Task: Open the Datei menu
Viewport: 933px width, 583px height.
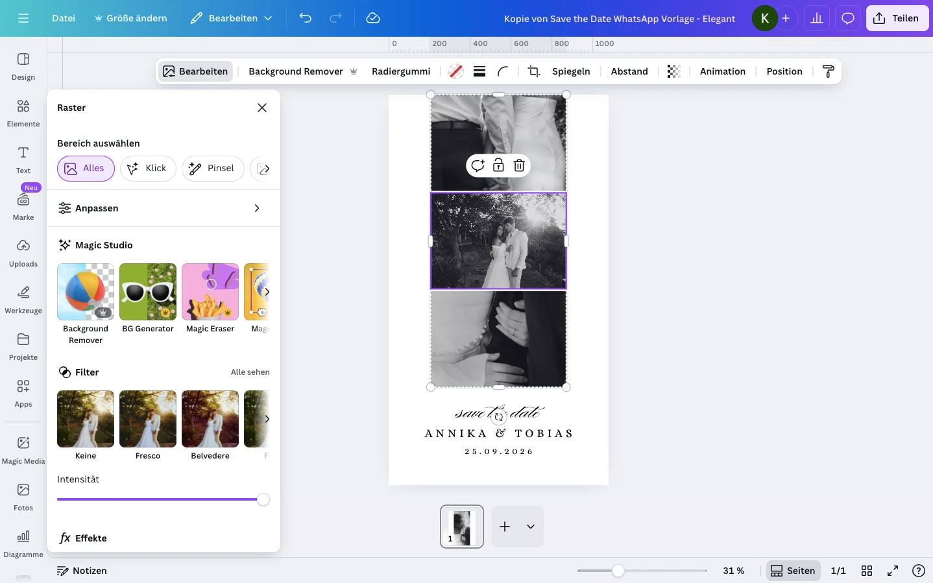Action: 64,18
